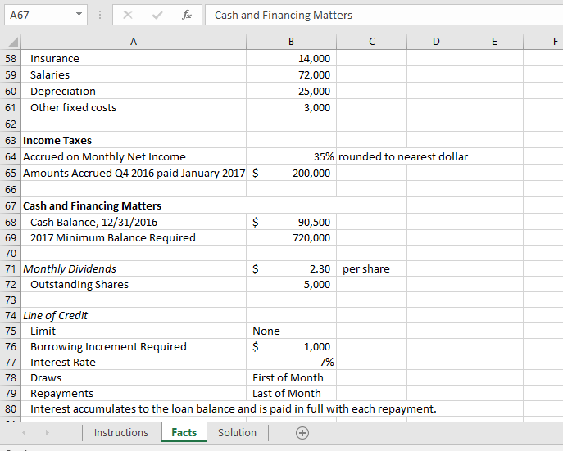Screen dimensions: 563x451
Task: Click the Depreciation cell
Action: pos(134,91)
